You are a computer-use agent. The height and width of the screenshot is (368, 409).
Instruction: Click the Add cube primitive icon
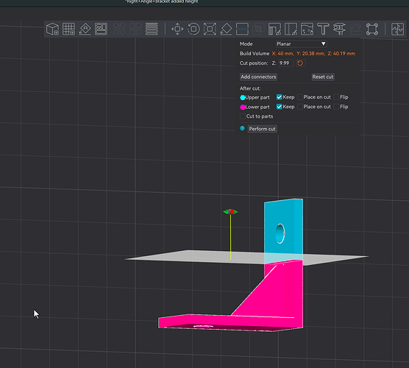(52, 29)
